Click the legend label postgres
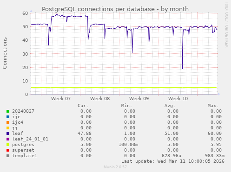This screenshot has width=231, height=172. [23, 145]
